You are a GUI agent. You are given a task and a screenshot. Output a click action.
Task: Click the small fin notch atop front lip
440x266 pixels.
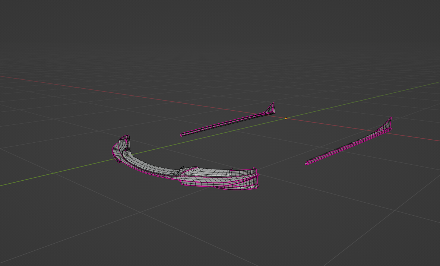click(183, 168)
